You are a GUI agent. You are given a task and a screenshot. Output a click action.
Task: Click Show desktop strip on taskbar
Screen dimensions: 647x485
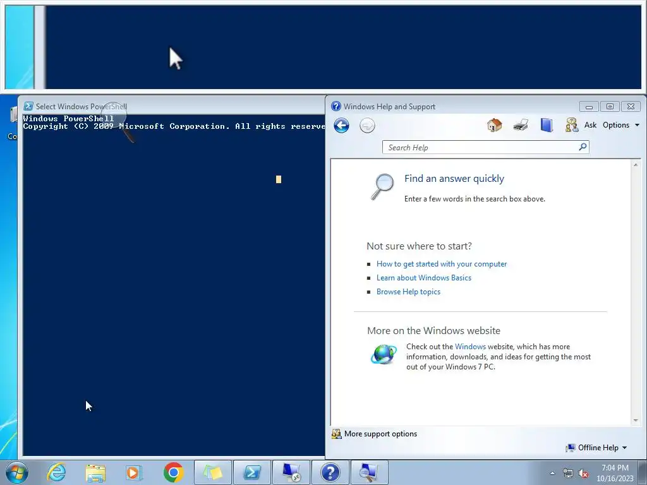(643, 472)
